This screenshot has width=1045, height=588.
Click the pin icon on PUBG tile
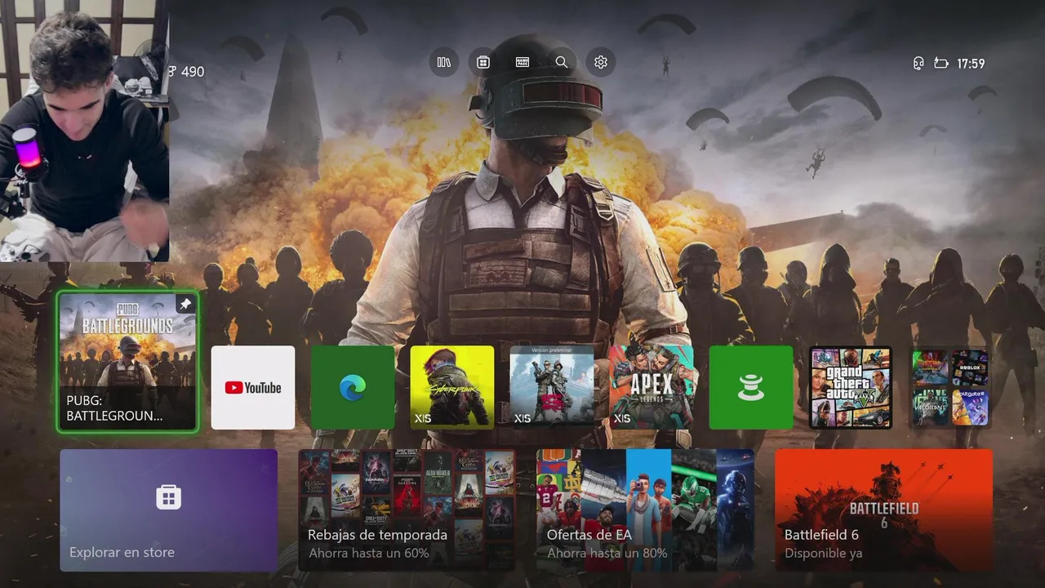click(185, 304)
